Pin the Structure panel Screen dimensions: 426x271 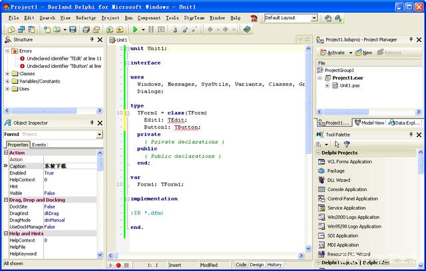coord(92,40)
